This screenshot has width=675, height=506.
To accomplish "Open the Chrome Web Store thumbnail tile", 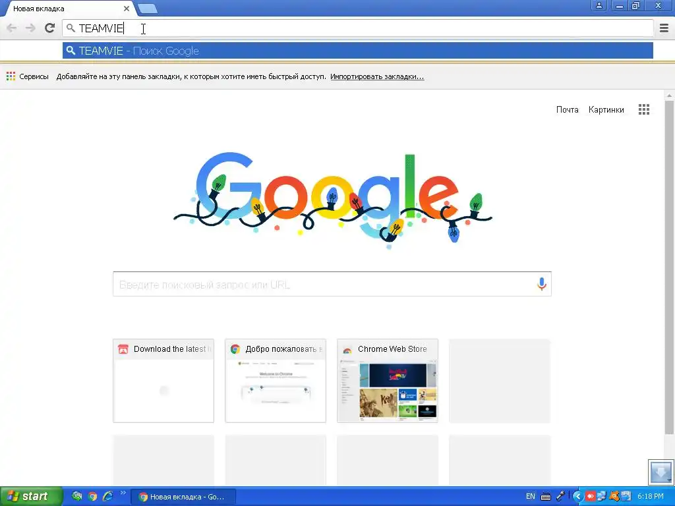I will pyautogui.click(x=388, y=381).
